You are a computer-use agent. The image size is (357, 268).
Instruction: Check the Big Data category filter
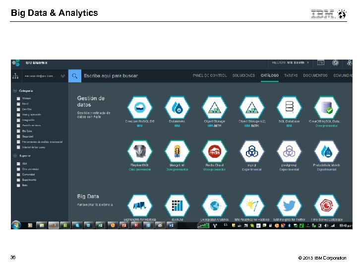pos(18,131)
